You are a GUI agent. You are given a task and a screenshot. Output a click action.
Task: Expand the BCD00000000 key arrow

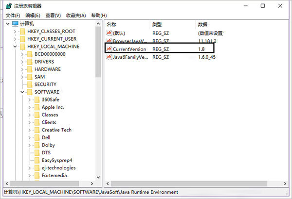(22, 54)
